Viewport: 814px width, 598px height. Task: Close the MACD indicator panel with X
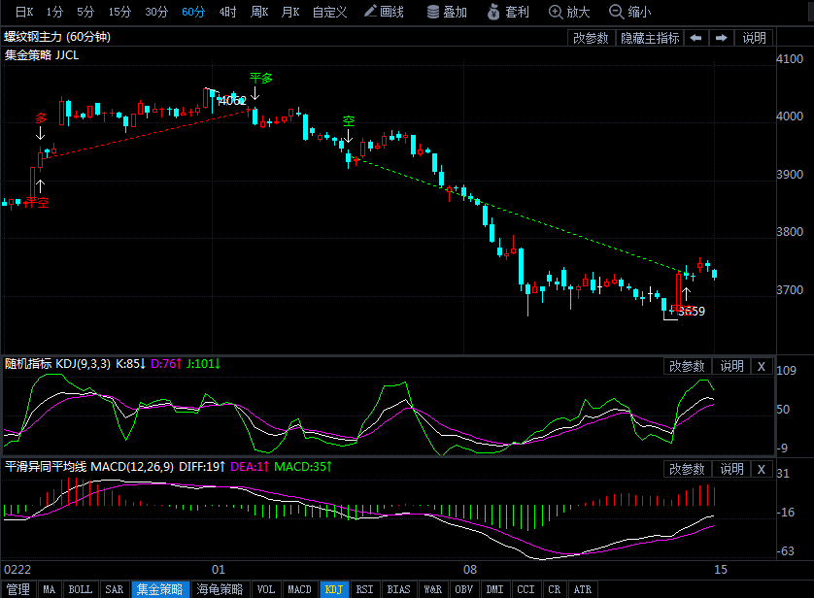point(762,469)
